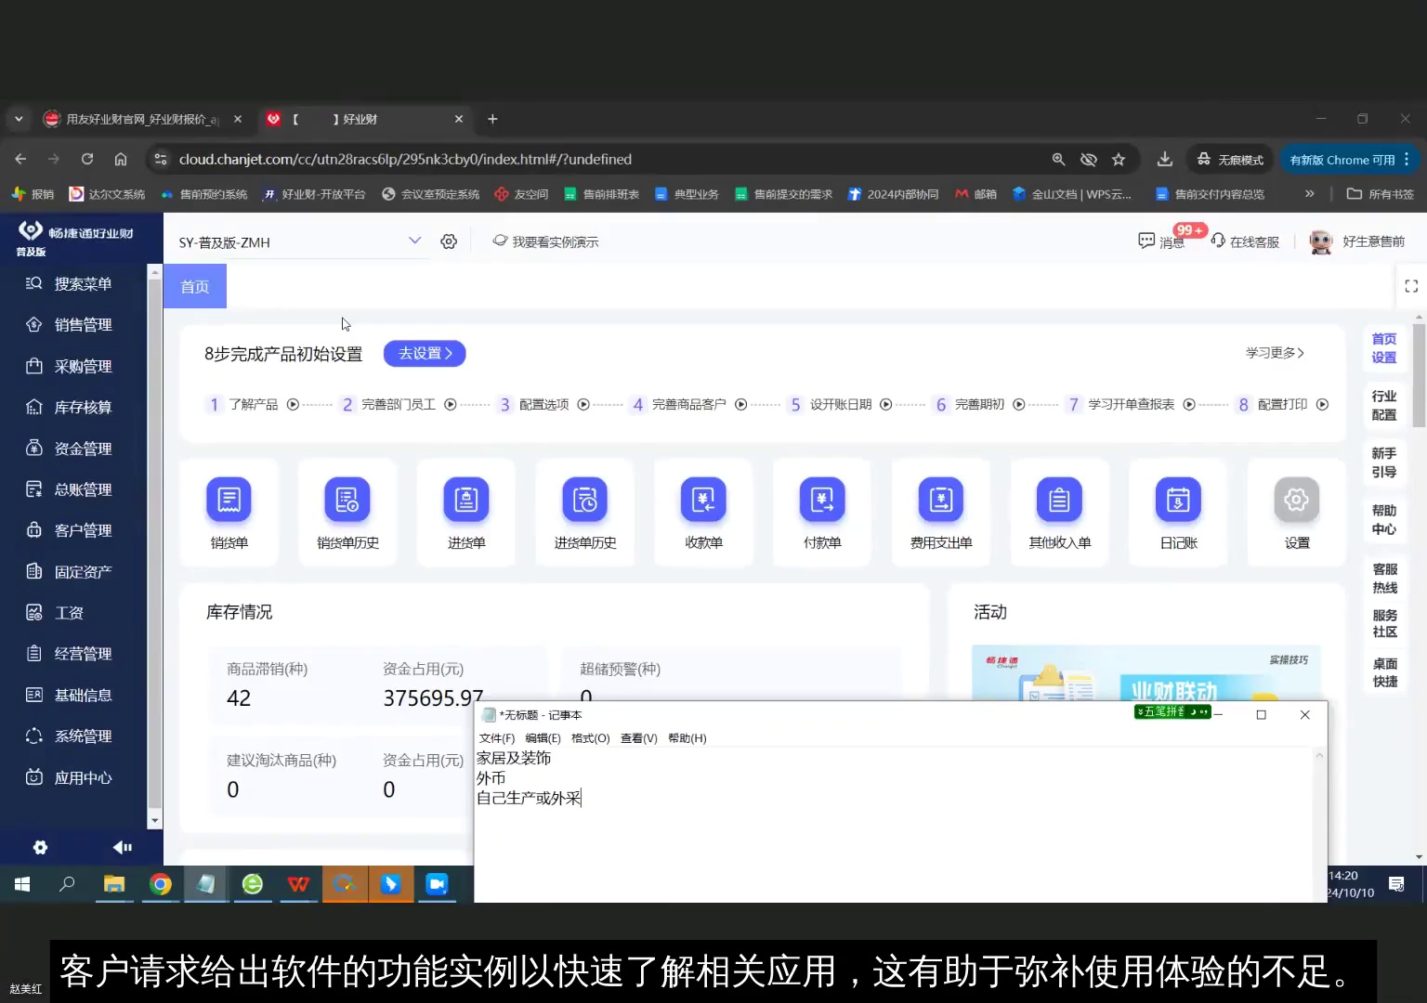This screenshot has height=1003, width=1427.
Task: Click the 去设置 button
Action: coord(425,354)
